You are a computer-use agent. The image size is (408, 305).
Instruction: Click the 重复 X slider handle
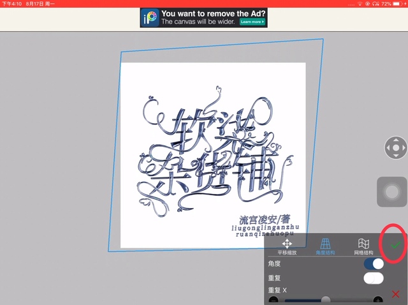326,300
